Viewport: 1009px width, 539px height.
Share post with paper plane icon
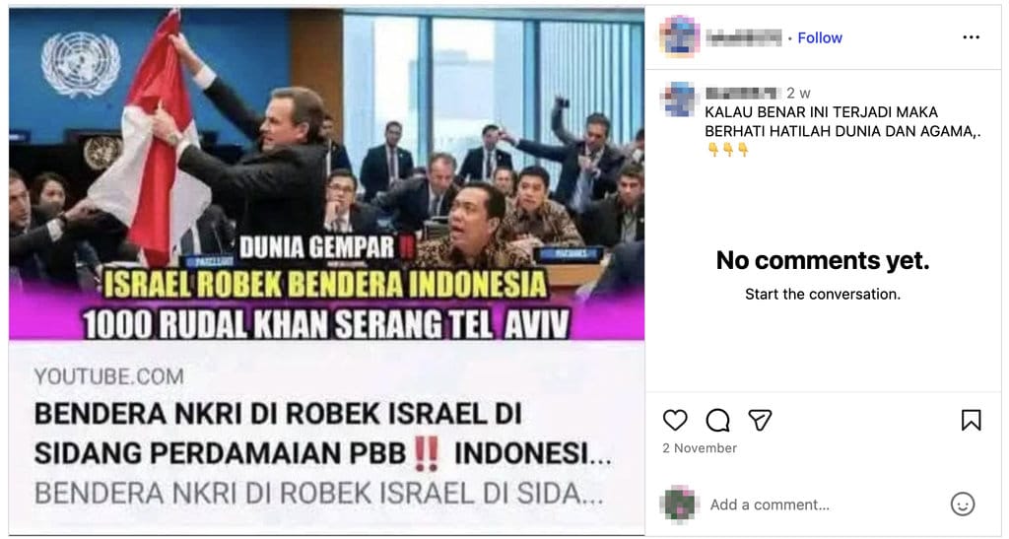tap(760, 420)
